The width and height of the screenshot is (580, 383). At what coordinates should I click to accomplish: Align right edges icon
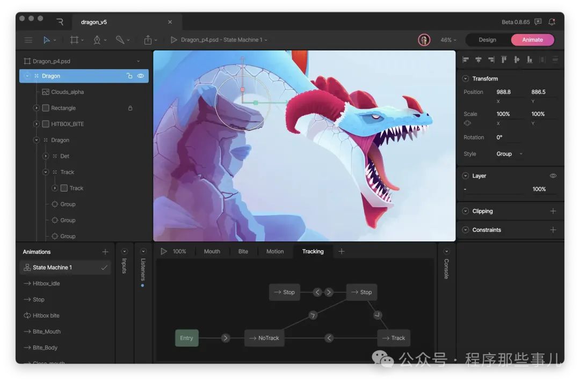coord(491,60)
